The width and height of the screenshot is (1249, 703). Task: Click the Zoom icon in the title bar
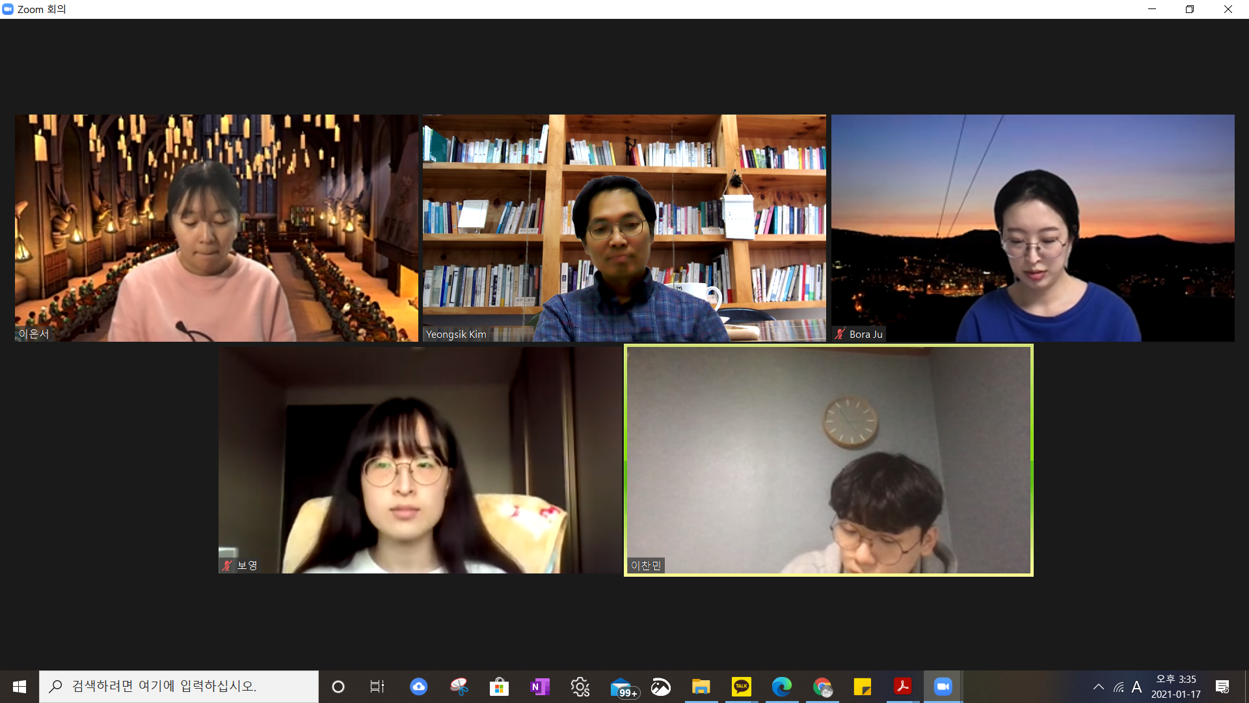8,9
